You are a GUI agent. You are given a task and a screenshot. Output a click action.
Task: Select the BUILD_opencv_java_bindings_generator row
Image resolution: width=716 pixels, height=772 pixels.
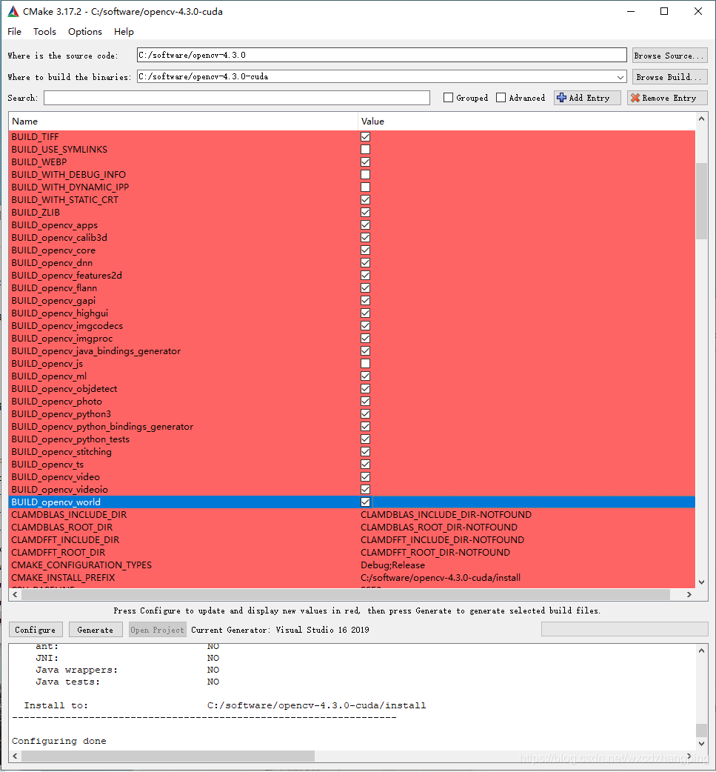[352, 351]
